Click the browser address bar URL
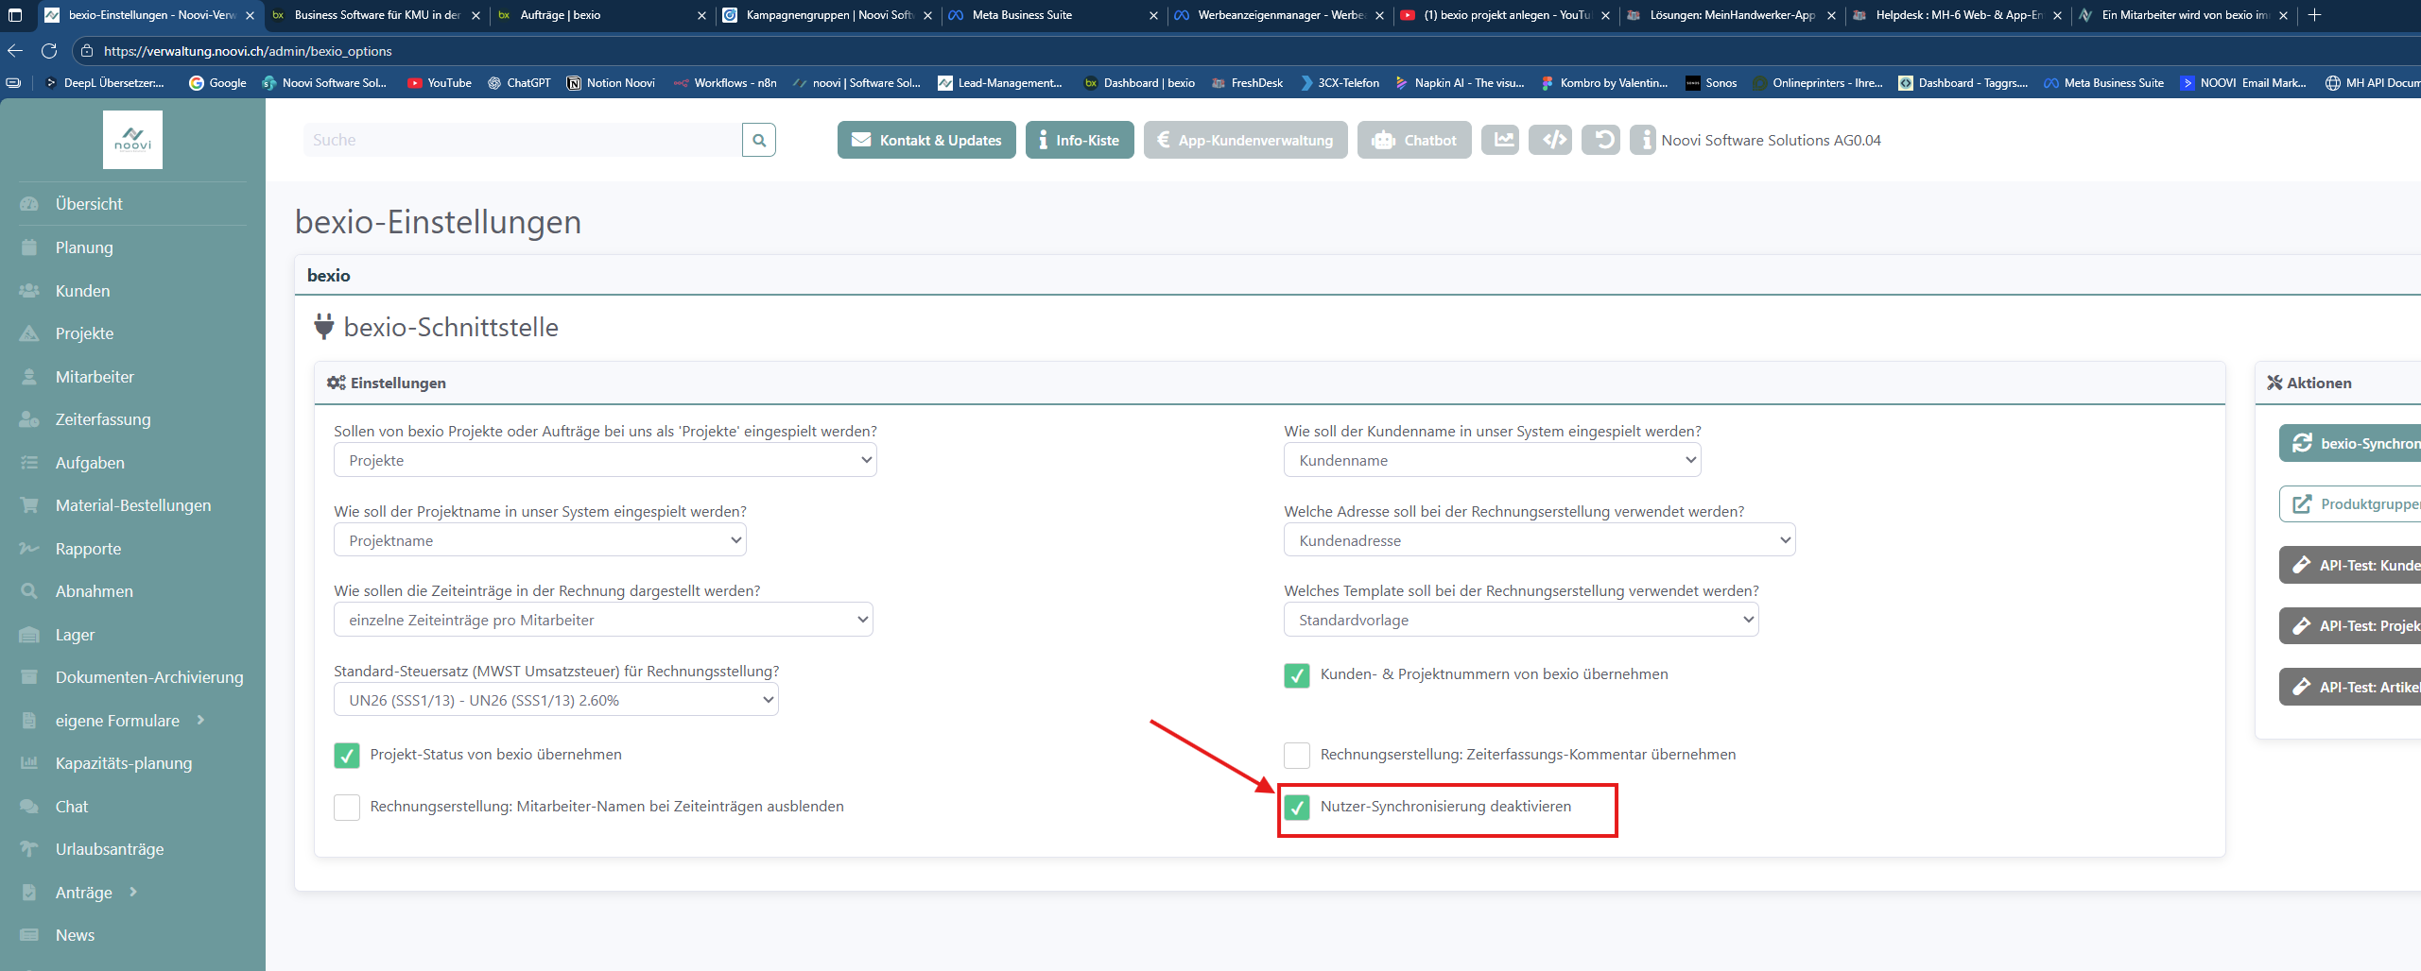 pos(248,51)
